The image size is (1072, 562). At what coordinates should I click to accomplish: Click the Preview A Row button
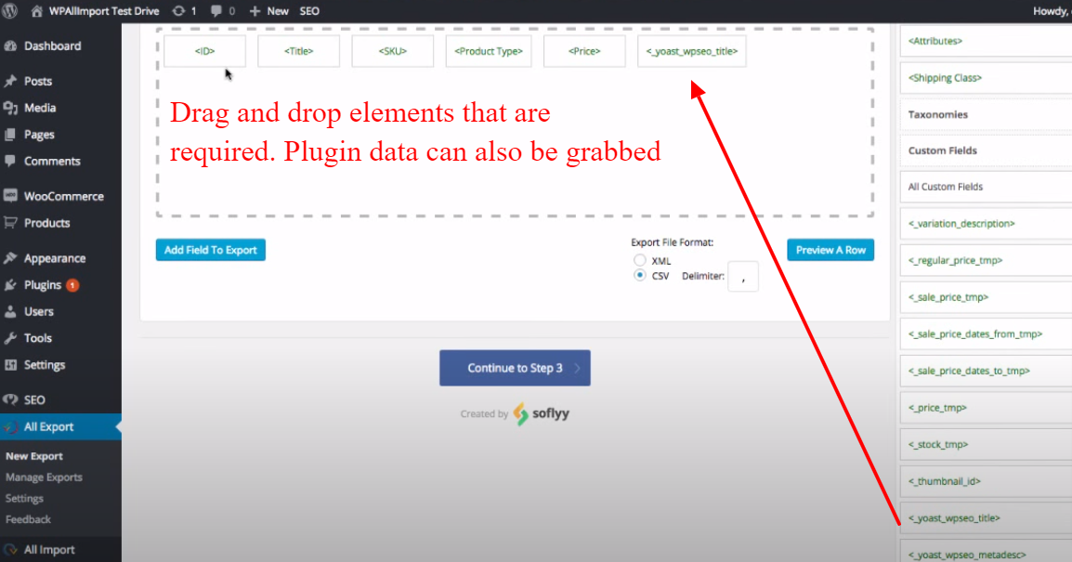click(x=830, y=250)
